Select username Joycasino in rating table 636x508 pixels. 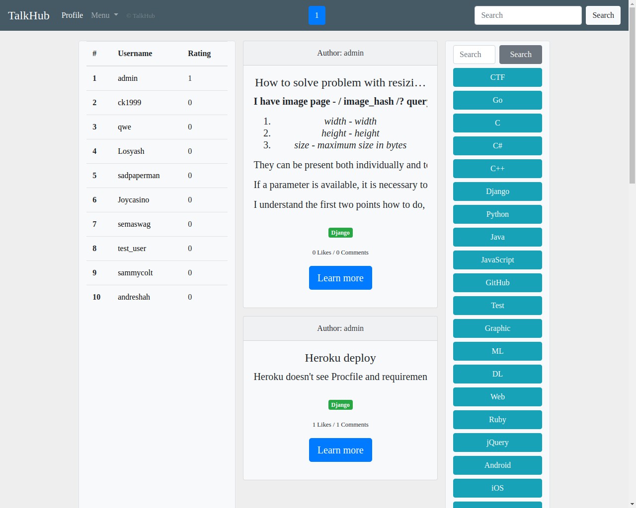pos(133,200)
